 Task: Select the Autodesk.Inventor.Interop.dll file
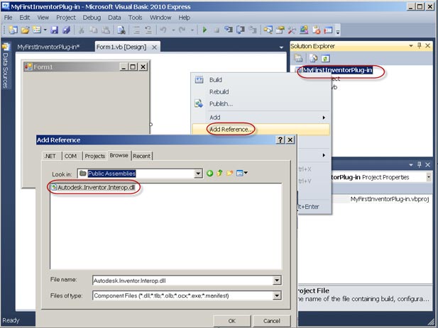click(96, 187)
